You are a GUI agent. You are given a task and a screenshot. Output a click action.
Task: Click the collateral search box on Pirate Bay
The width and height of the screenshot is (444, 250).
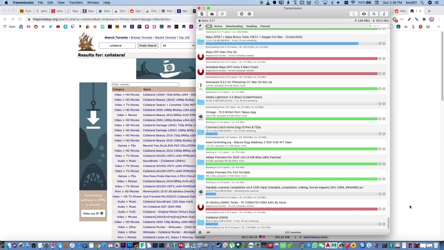coord(117,45)
